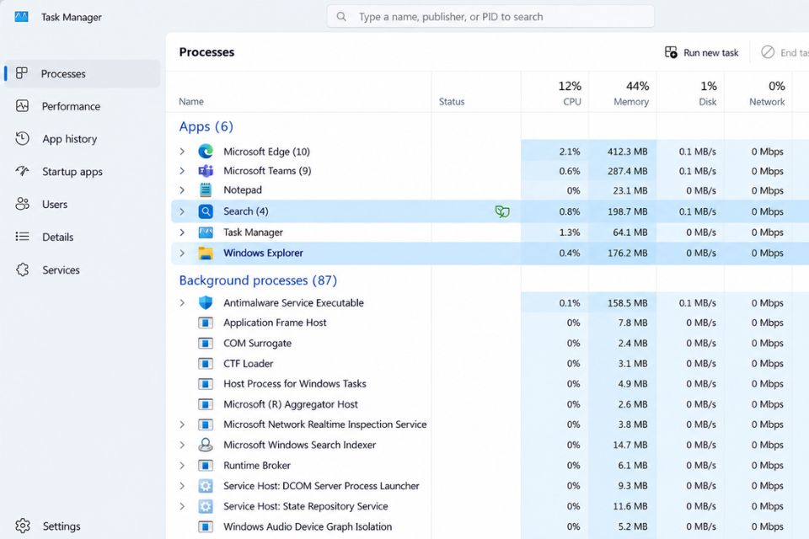The width and height of the screenshot is (809, 539).
Task: Click the Run new task icon
Action: [x=671, y=52]
